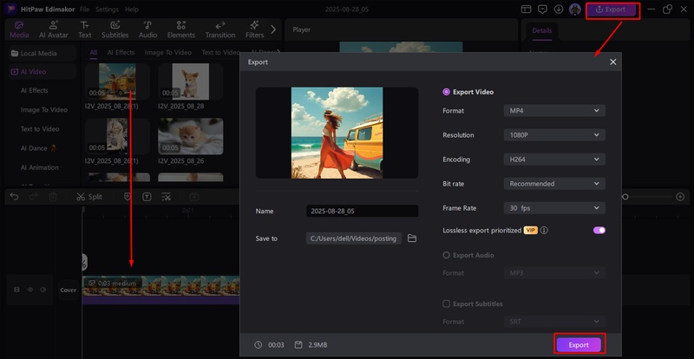Switch to the Text tab
Image resolution: width=694 pixels, height=359 pixels.
[84, 29]
